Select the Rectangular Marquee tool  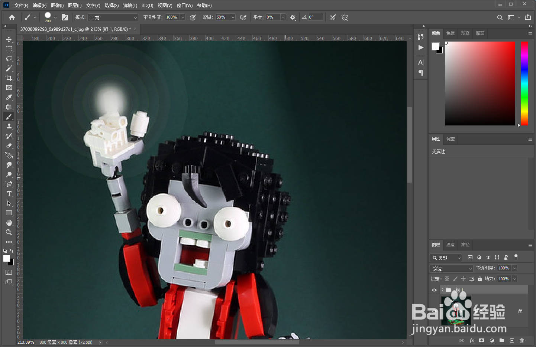point(9,49)
